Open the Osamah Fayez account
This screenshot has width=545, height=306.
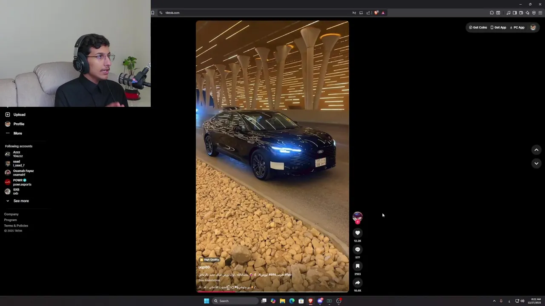pyautogui.click(x=19, y=173)
